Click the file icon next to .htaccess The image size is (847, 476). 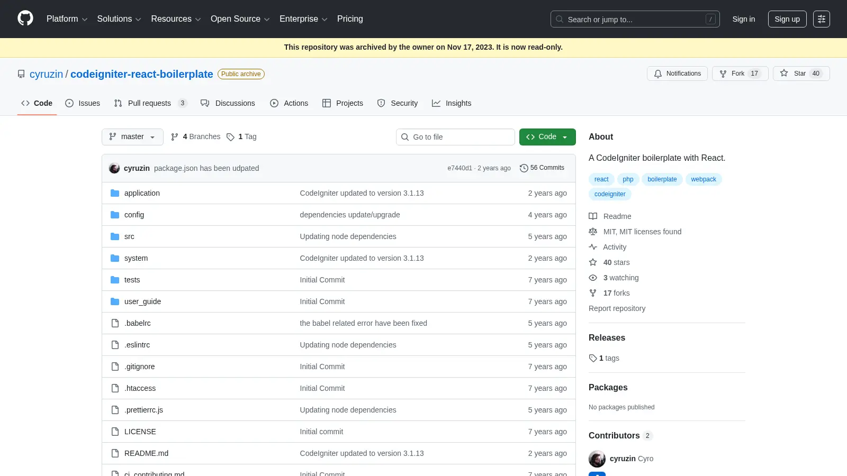coord(115,388)
